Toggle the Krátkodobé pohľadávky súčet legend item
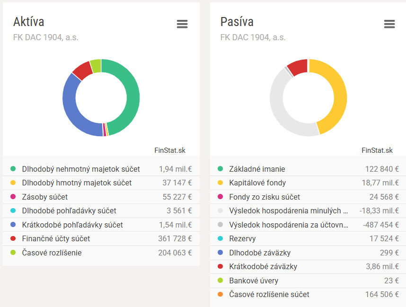The height and width of the screenshot is (307, 406). [x=72, y=225]
